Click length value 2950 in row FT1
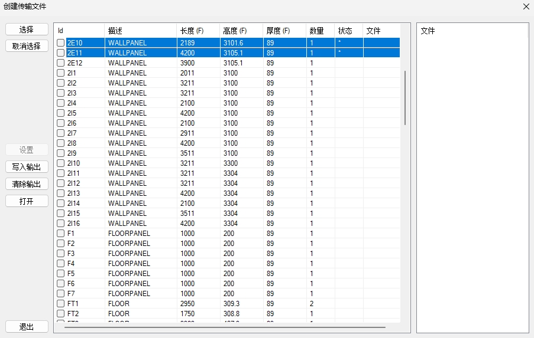 (x=187, y=303)
